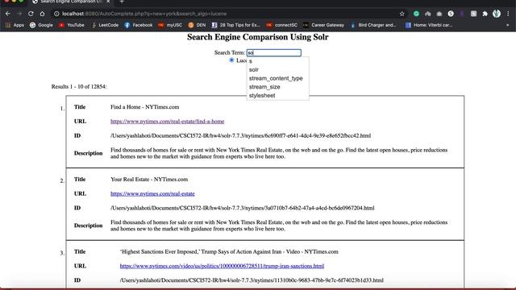Viewport: 516px width, 290px height.
Task: Open the Chrome three-dot menu
Action: click(508, 14)
